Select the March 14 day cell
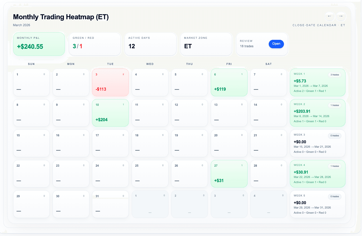Viewport: 362px width, 236px height. point(268,113)
